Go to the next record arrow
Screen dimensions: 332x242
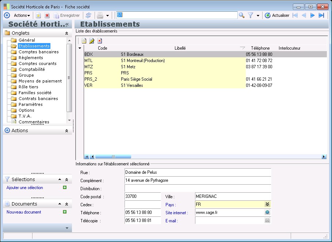[x=312, y=15]
